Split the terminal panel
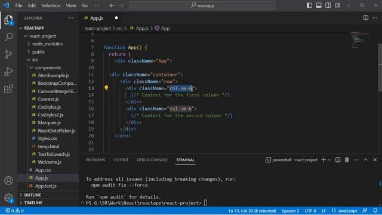 tap(338, 160)
